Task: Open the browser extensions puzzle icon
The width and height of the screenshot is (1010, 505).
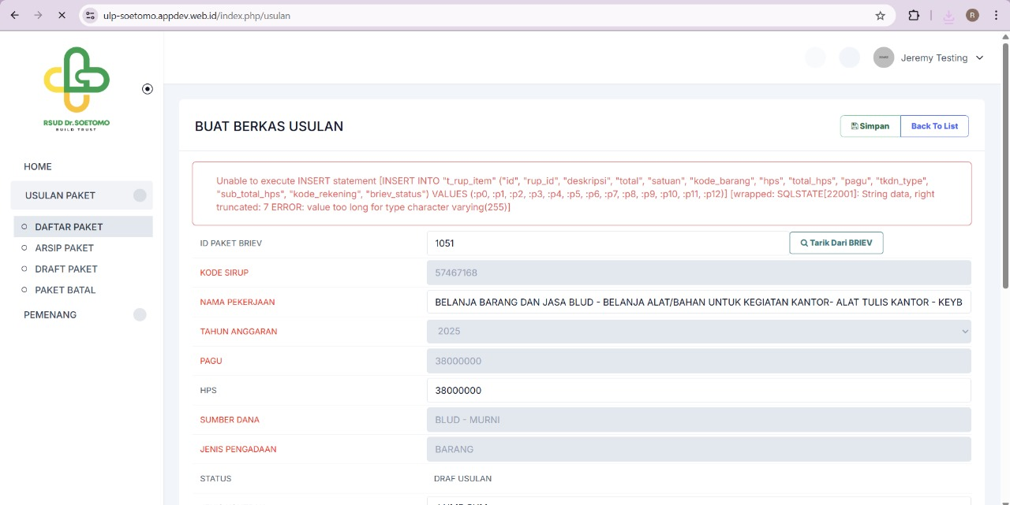Action: pyautogui.click(x=914, y=15)
